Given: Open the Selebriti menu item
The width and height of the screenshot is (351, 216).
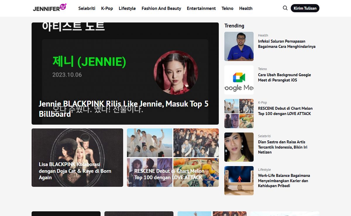Looking at the screenshot, I should (87, 8).
